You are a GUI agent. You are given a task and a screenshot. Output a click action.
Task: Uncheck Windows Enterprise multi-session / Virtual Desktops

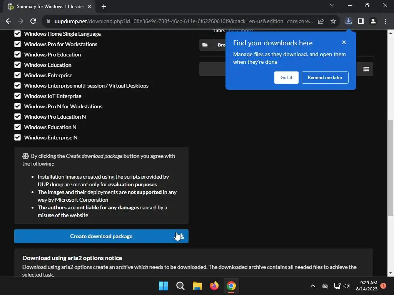(x=17, y=86)
